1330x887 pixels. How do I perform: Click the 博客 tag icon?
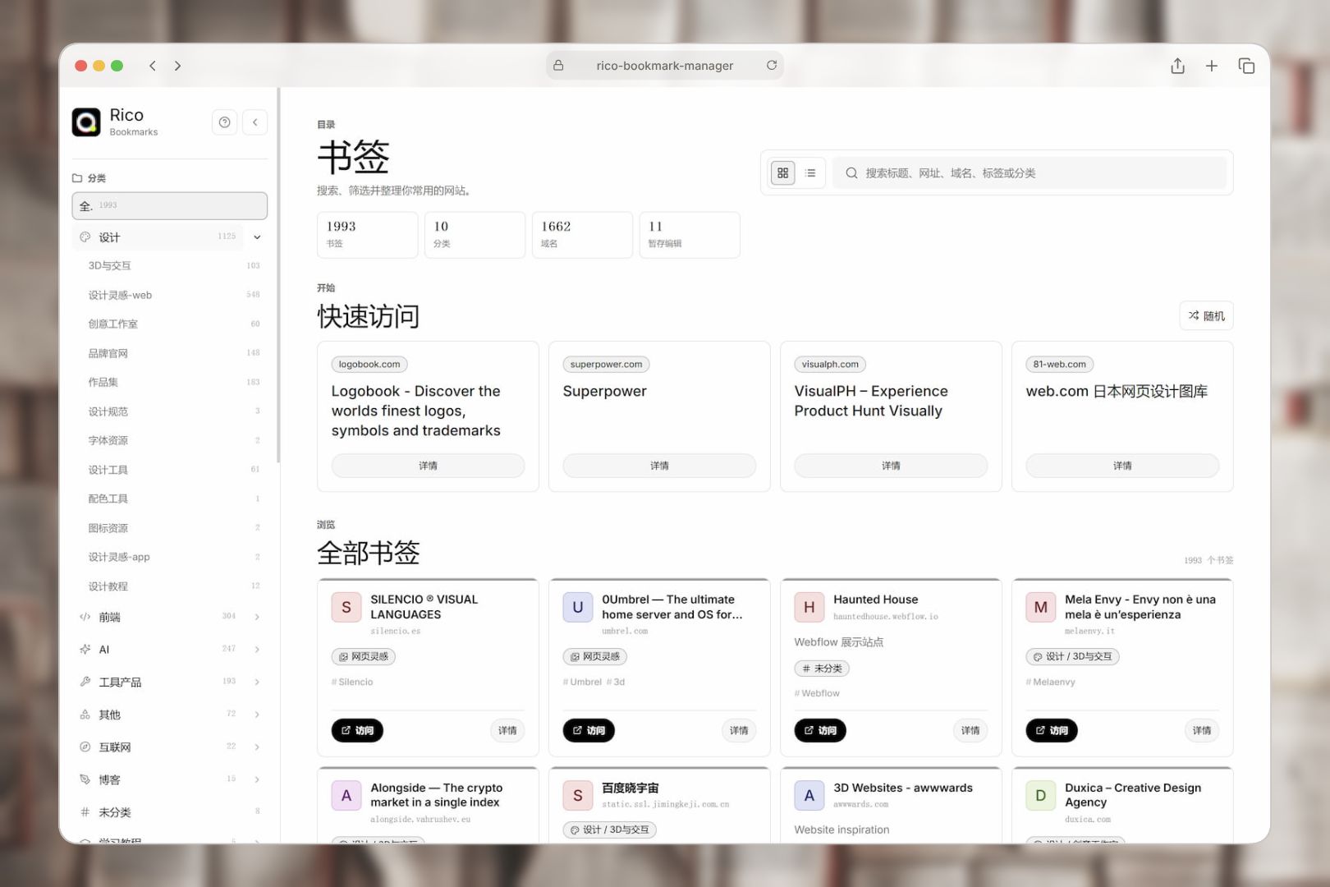pyautogui.click(x=85, y=779)
